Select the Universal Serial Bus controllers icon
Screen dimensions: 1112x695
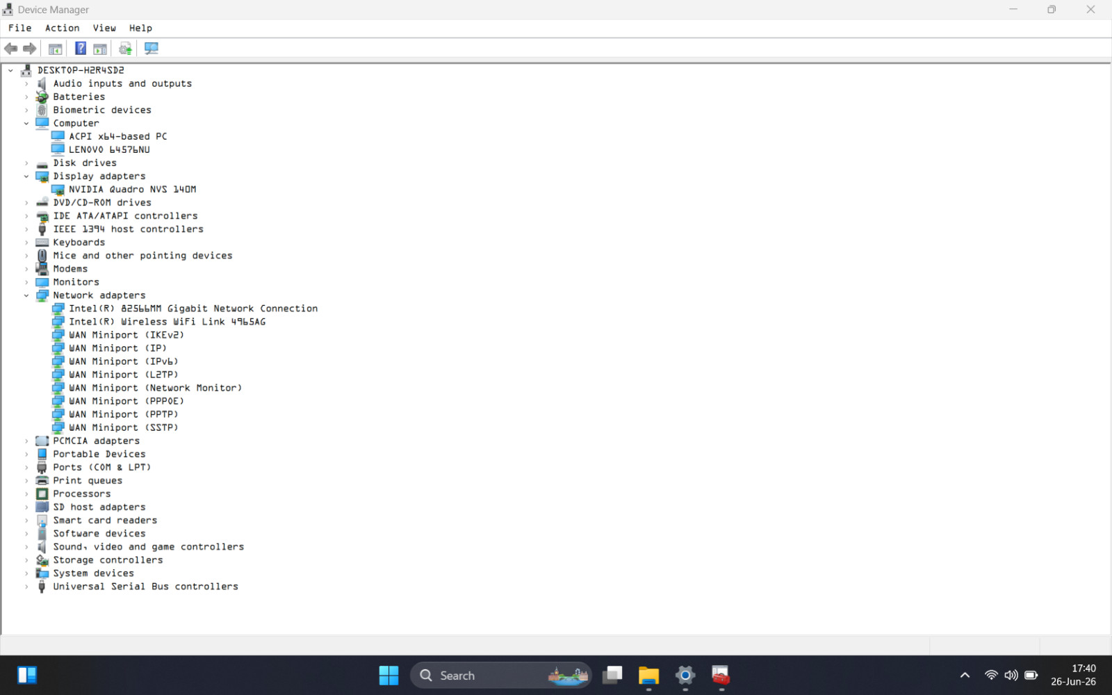42,587
